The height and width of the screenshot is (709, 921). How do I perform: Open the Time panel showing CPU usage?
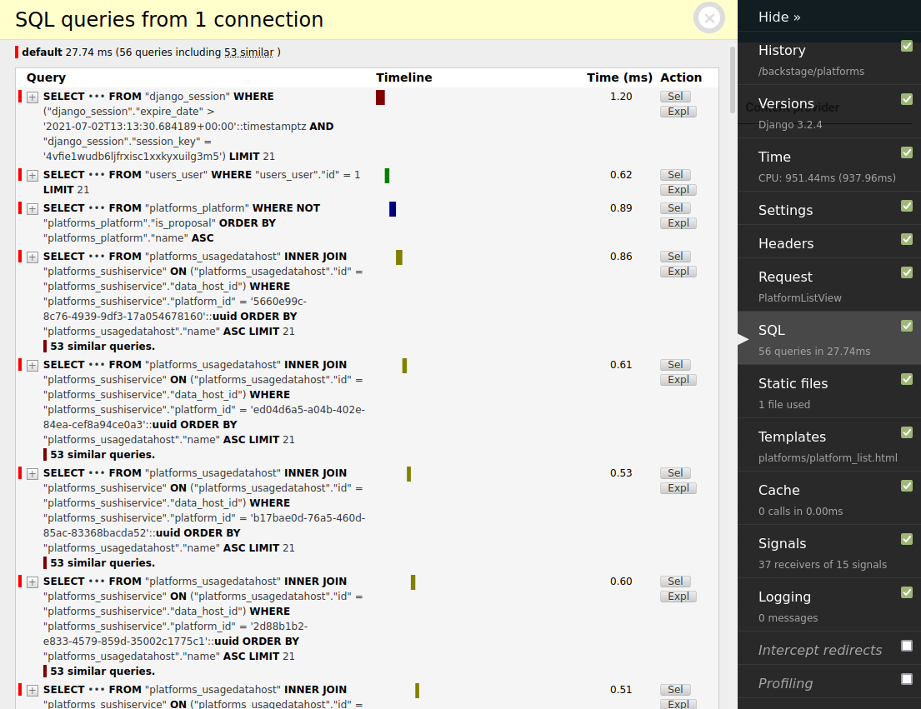[x=773, y=157]
